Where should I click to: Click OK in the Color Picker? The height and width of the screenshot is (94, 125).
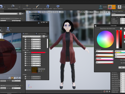pos(122,68)
